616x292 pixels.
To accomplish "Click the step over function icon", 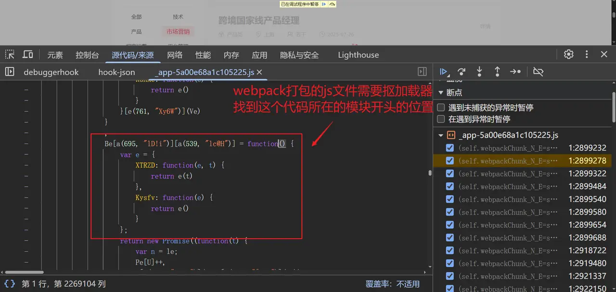I will click(462, 72).
